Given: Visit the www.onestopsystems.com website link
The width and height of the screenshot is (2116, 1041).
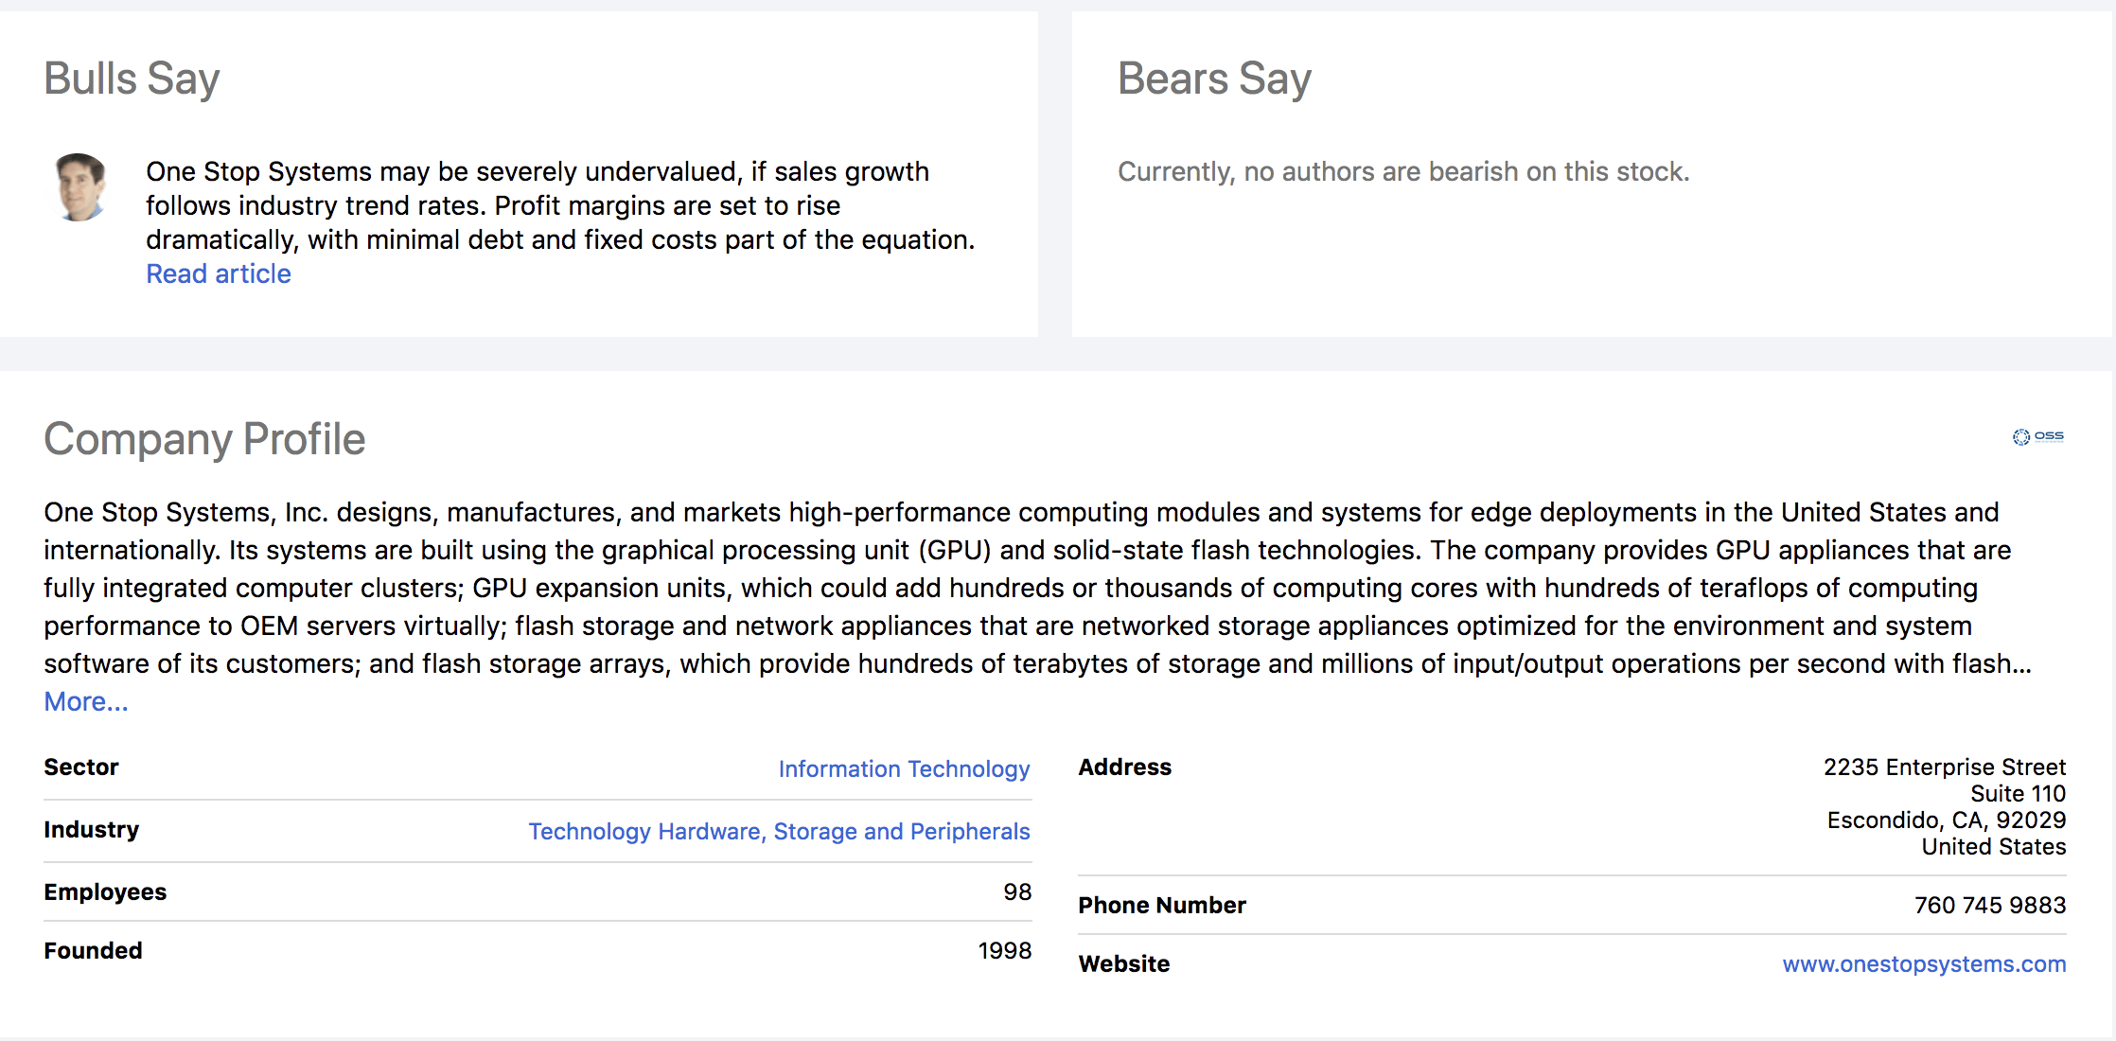Looking at the screenshot, I should [x=1924, y=963].
